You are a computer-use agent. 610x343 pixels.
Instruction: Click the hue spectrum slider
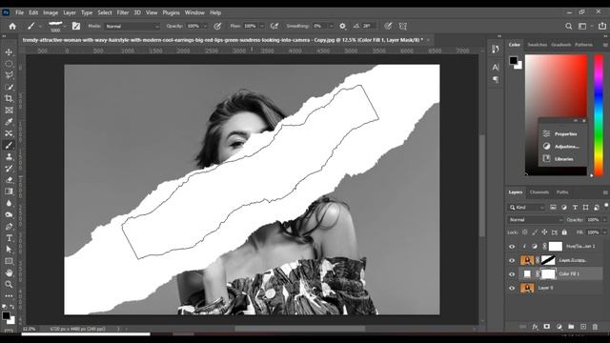click(x=599, y=115)
